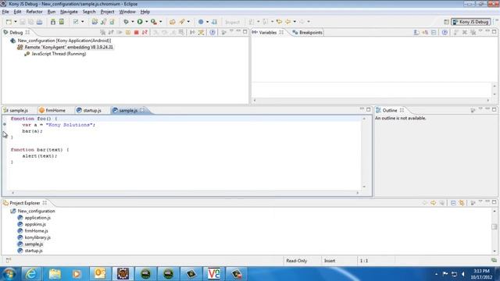Click the green Run button in toolbar

click(140, 22)
